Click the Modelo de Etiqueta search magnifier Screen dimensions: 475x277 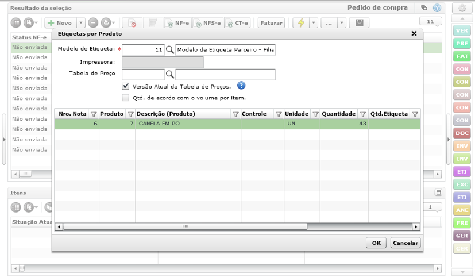point(170,49)
